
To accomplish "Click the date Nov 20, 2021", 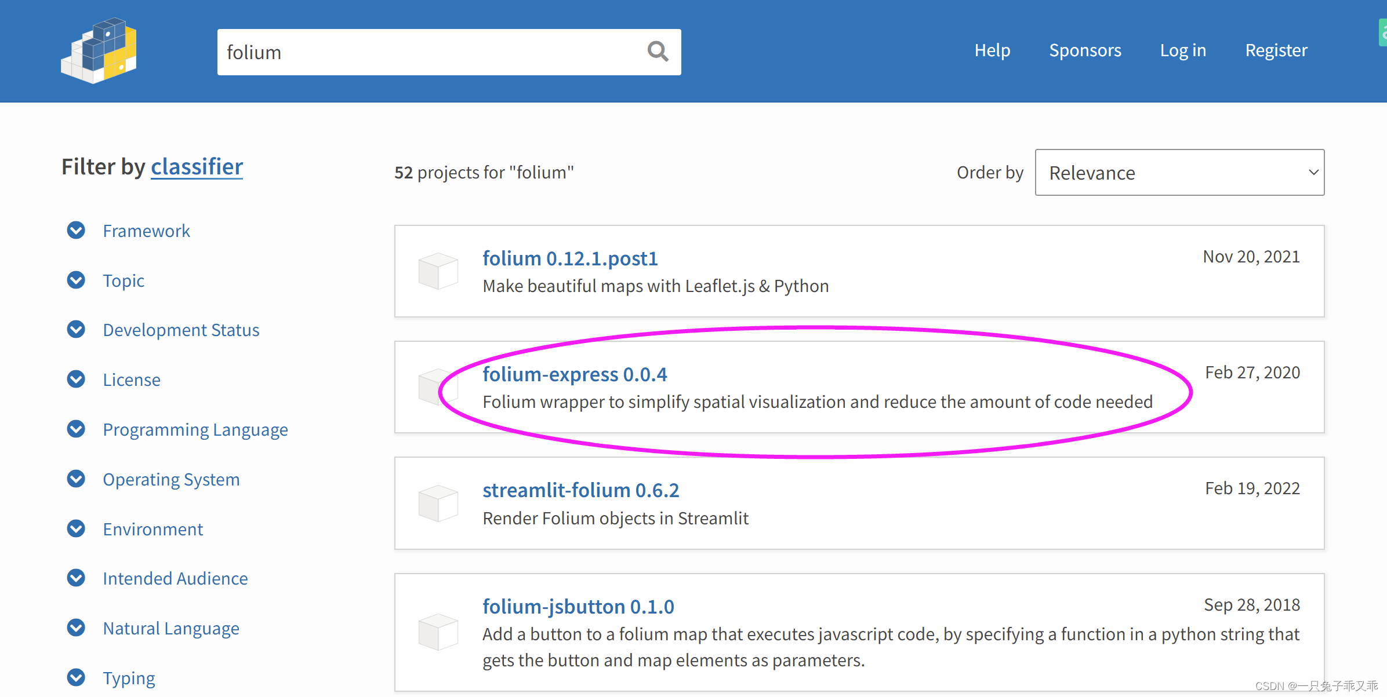I will [x=1251, y=257].
